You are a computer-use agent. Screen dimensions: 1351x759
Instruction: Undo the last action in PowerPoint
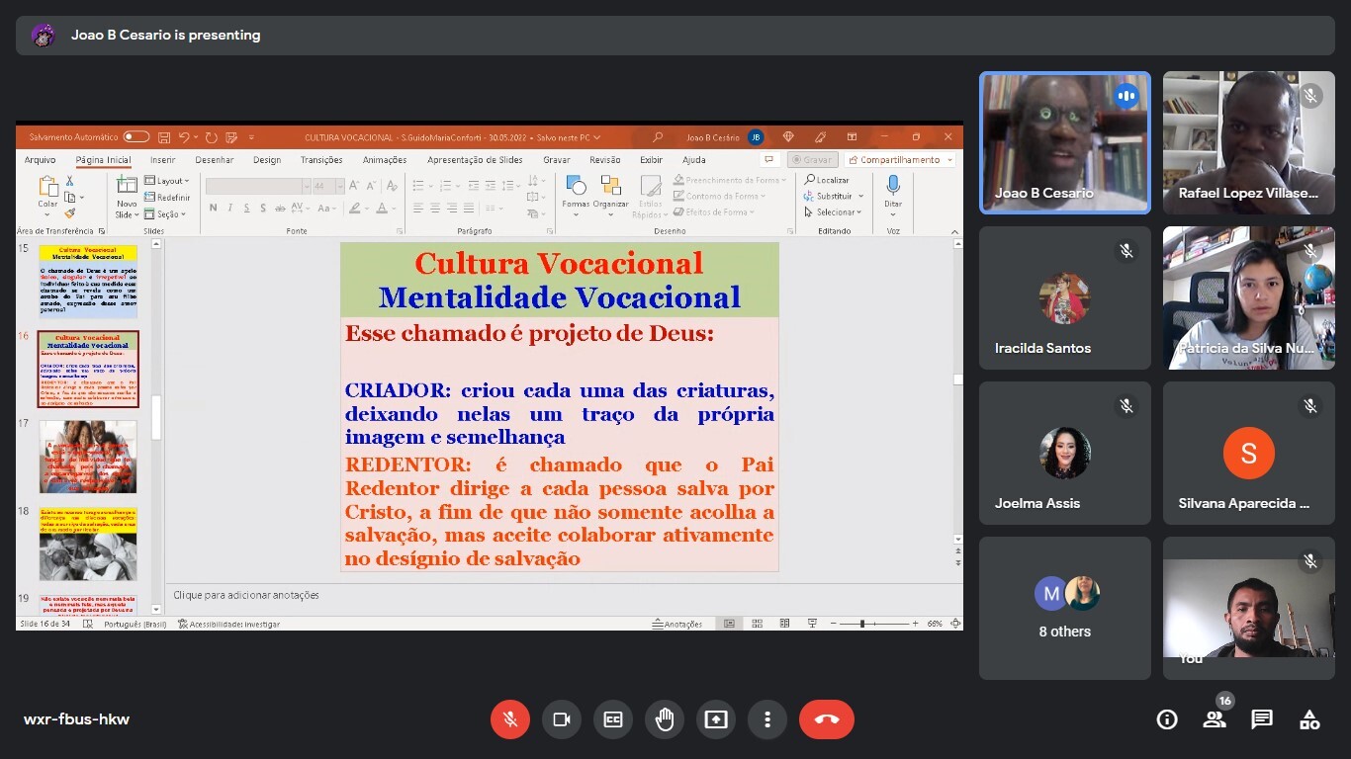click(x=185, y=137)
